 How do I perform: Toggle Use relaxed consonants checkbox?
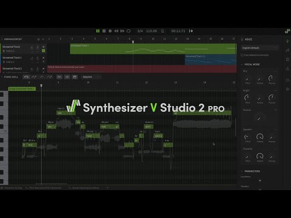point(242,55)
